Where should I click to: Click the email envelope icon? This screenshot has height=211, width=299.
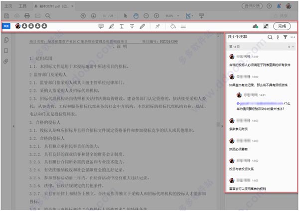[x=37, y=16]
